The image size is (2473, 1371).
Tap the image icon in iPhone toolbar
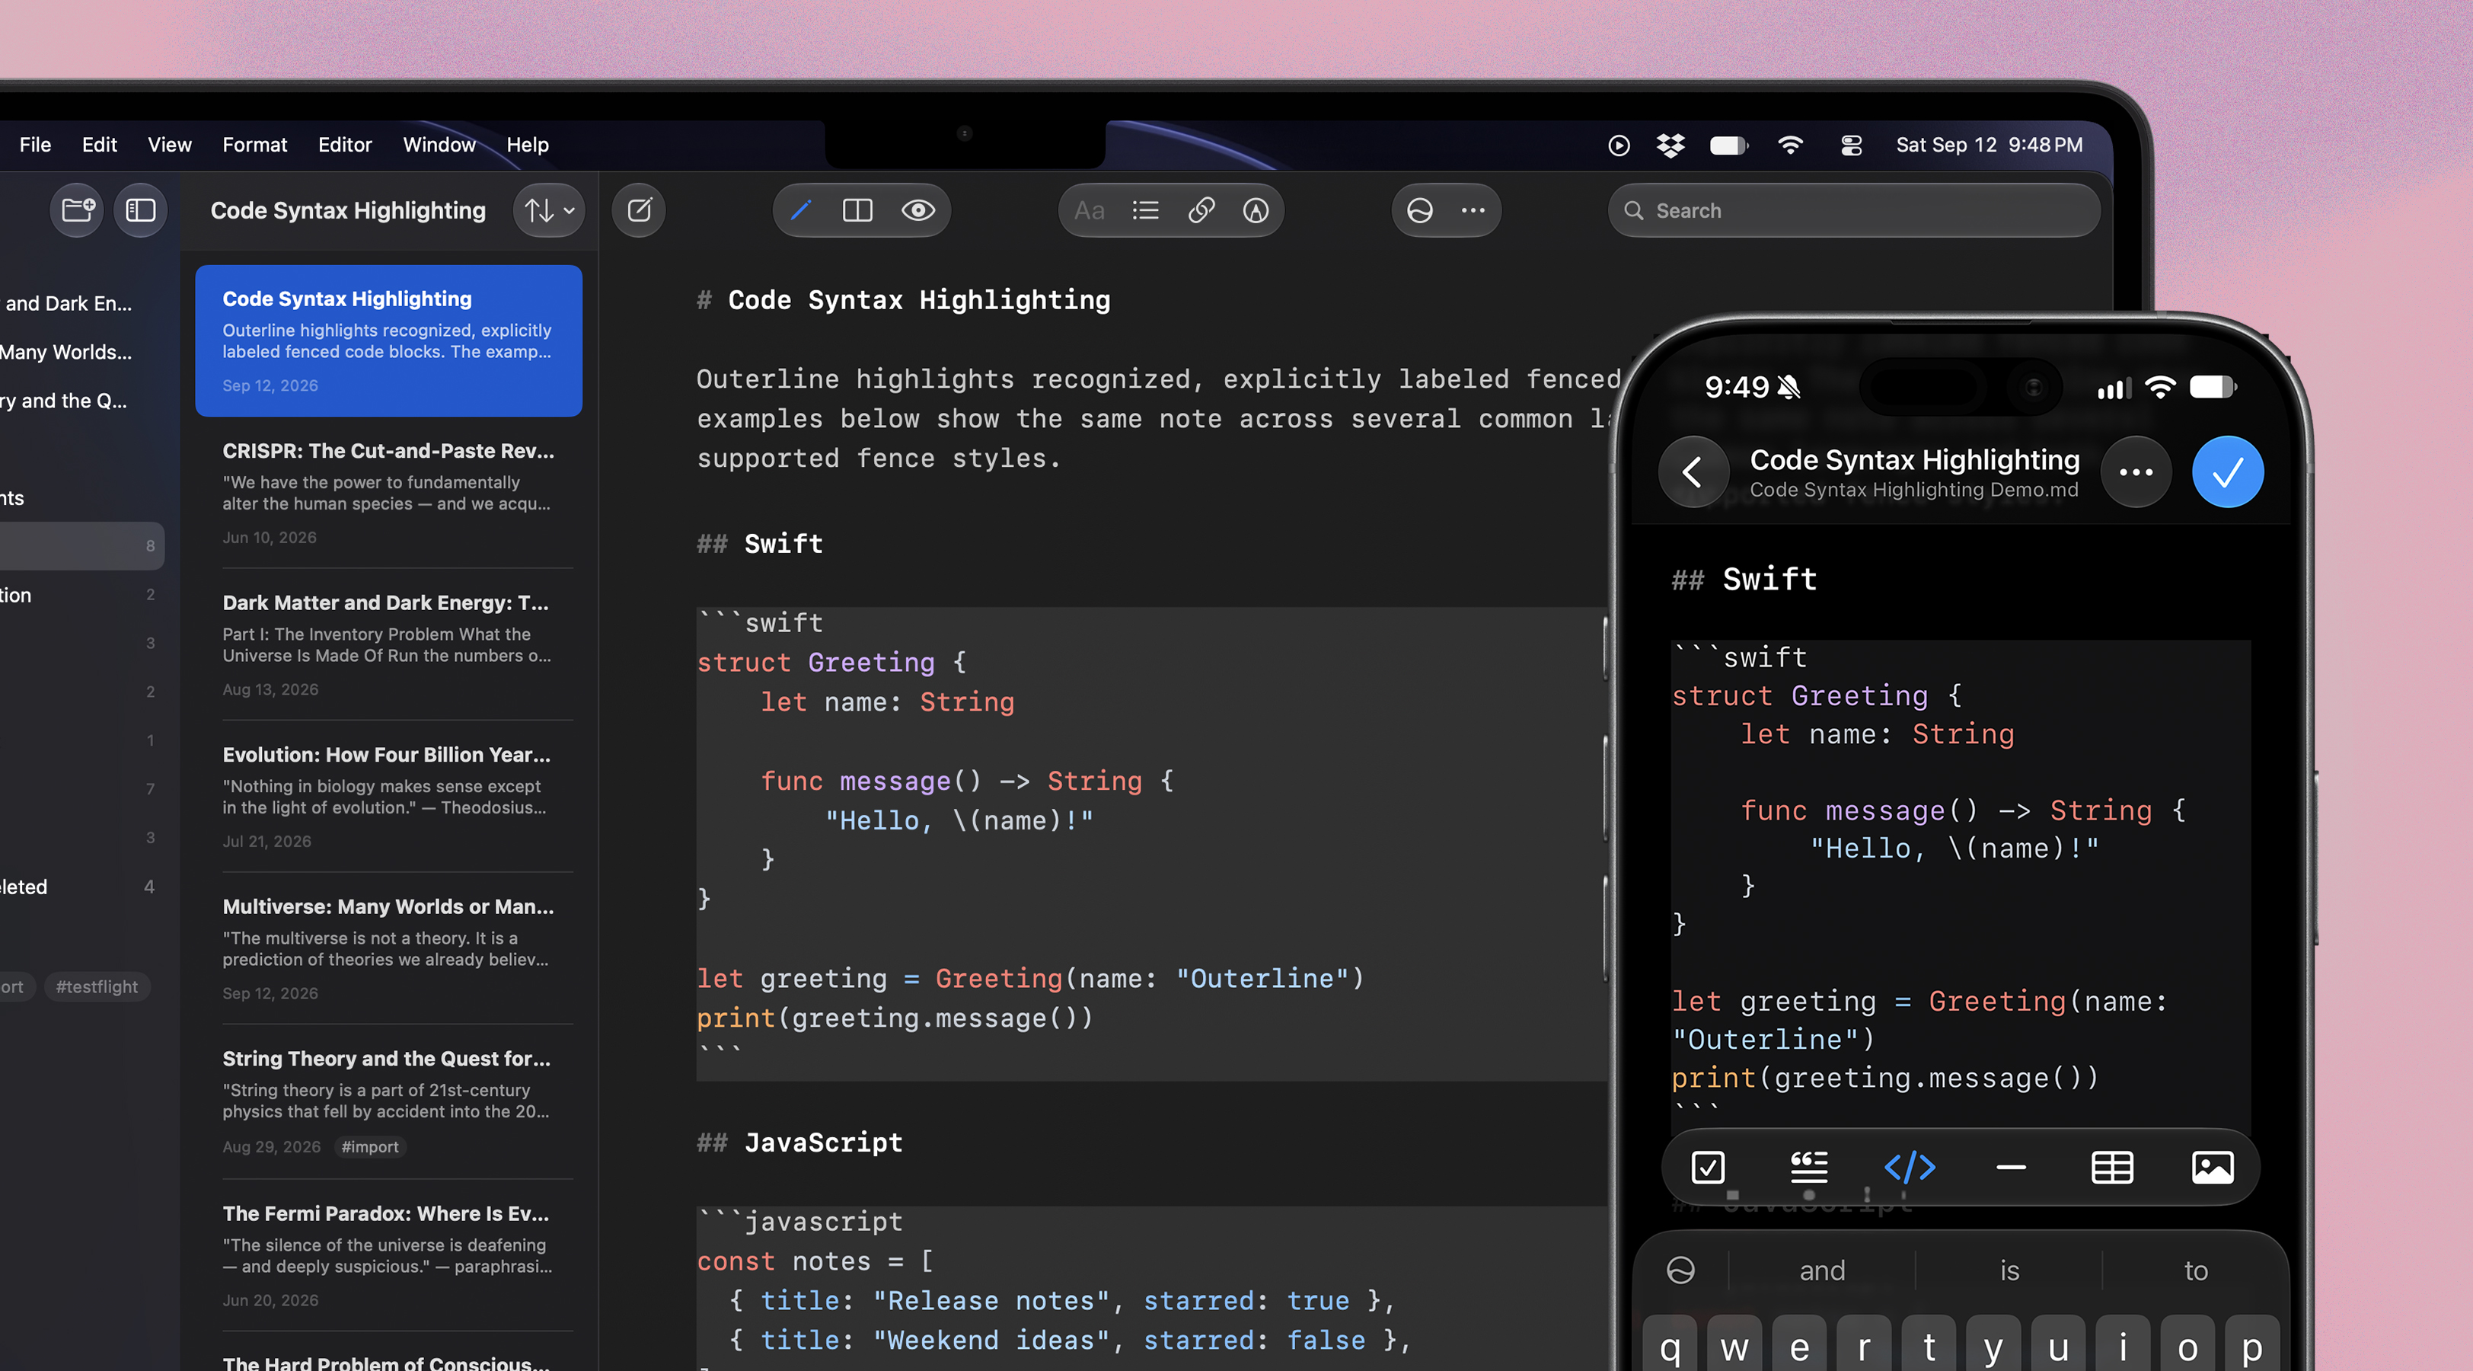tap(2213, 1168)
